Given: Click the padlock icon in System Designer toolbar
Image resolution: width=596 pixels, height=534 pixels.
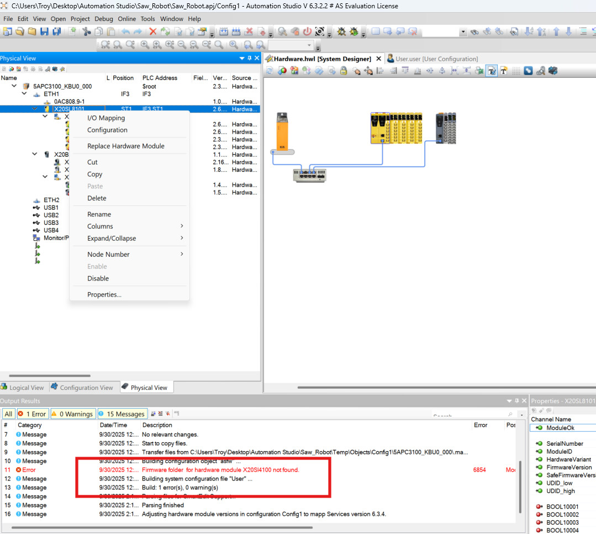Looking at the screenshot, I should pyautogui.click(x=344, y=71).
